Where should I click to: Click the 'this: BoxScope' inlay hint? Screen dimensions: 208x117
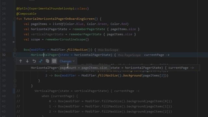coord(108,50)
